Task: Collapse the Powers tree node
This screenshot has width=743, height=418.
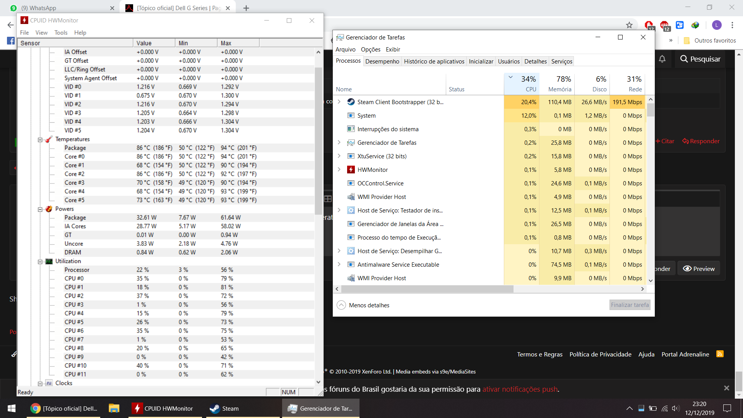Action: [40, 209]
